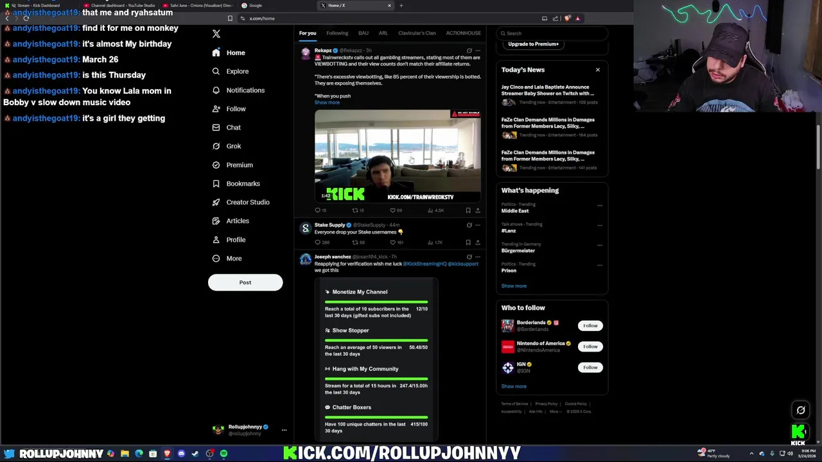Viewport: 822px width, 462px height.
Task: Open options for Prison trend
Action: coord(600,265)
